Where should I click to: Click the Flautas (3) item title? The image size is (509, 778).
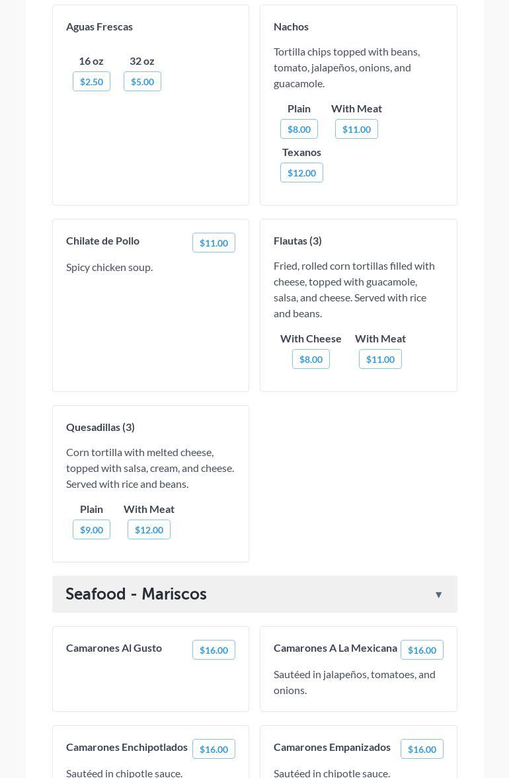297,241
